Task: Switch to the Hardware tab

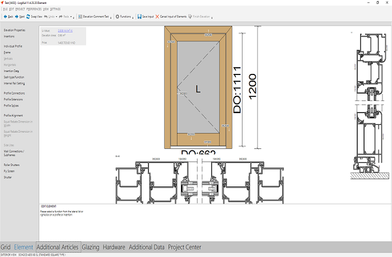Action: coord(114,247)
